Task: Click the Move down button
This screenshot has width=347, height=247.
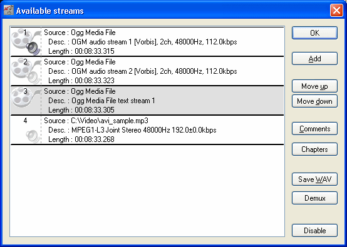Action: (314, 101)
